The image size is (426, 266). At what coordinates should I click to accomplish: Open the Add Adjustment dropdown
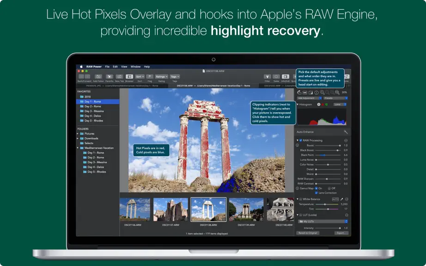(310, 98)
